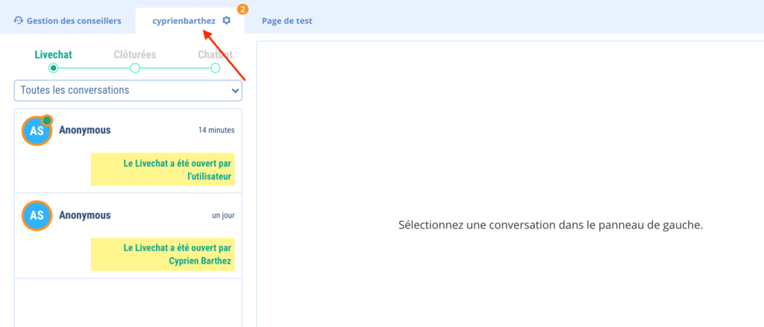Screen dimensions: 764x327
Task: Click the headset icon in Gestion des conseillers
Action: (x=19, y=21)
